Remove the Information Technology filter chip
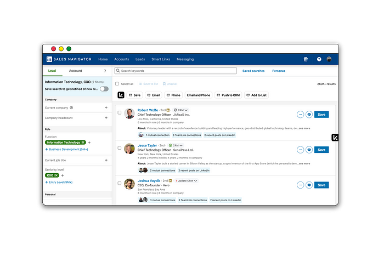Image resolution: width=384 pixels, height=256 pixels. pyautogui.click(x=83, y=143)
